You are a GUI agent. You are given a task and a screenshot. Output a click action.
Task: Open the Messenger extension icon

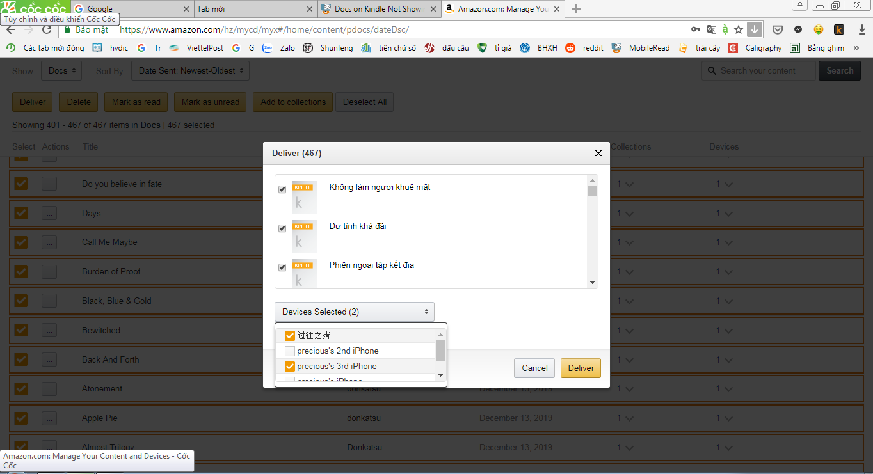pyautogui.click(x=798, y=29)
